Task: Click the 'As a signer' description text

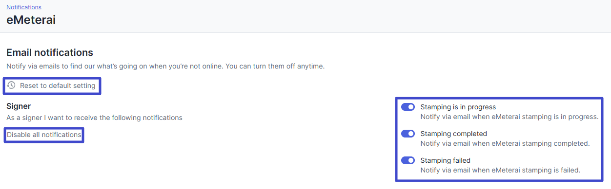Action: point(94,118)
